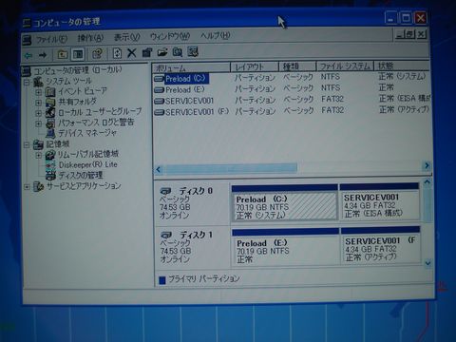This screenshot has height=342, width=456.
Task: Select サービスとアプリケーション in the tree
Action: coord(84,186)
